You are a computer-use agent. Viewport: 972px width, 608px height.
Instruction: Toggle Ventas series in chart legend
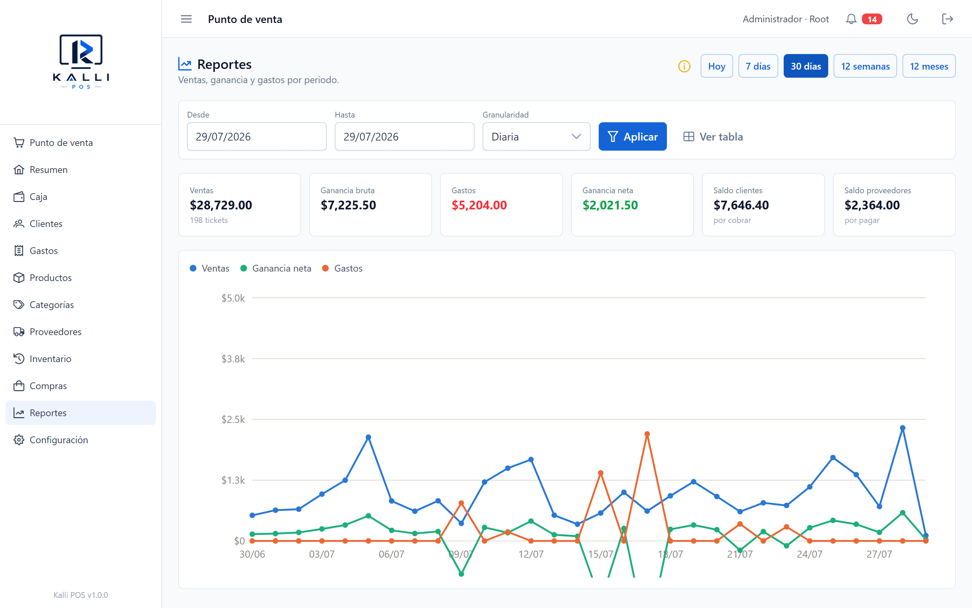tap(209, 268)
